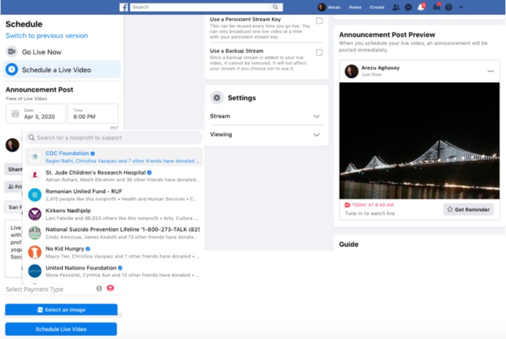Viewport: 506px width, 339px height.
Task: Open the Date Apr 3, 2020 picker
Action: click(36, 114)
